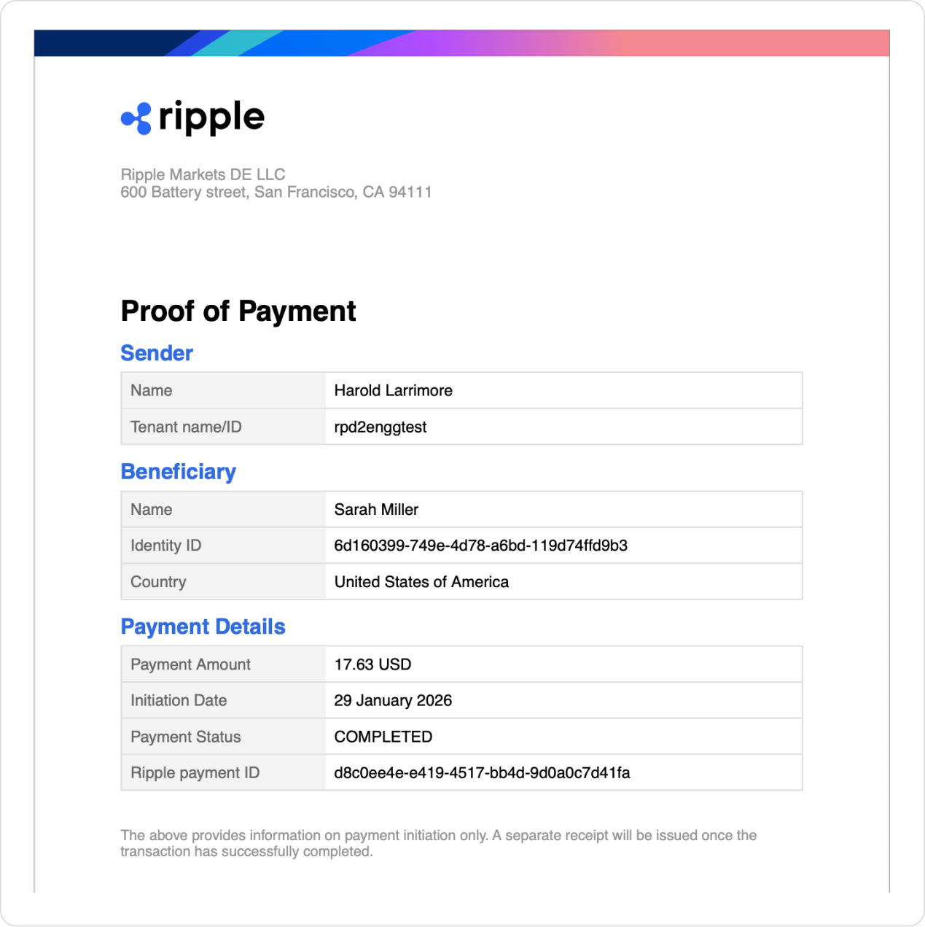Image resolution: width=925 pixels, height=927 pixels.
Task: Select the Ripple payment ID value
Action: (x=482, y=773)
